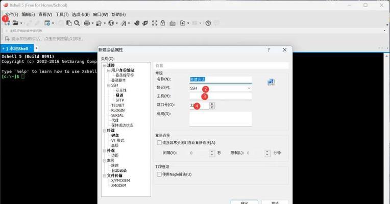Select 登录提示符 in category tree

point(125,75)
